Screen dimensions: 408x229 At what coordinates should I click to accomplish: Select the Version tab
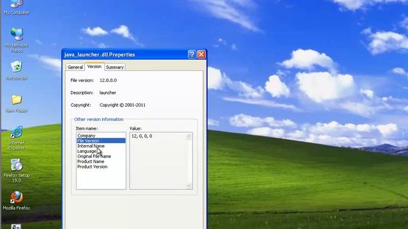tap(94, 66)
